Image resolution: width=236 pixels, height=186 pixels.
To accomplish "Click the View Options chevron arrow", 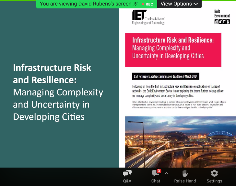I will coord(195,4).
